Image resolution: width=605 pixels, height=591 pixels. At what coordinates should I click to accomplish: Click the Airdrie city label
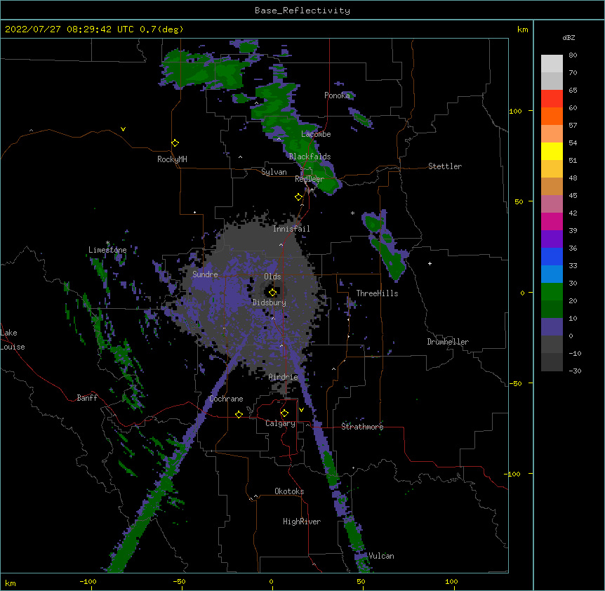click(x=284, y=377)
